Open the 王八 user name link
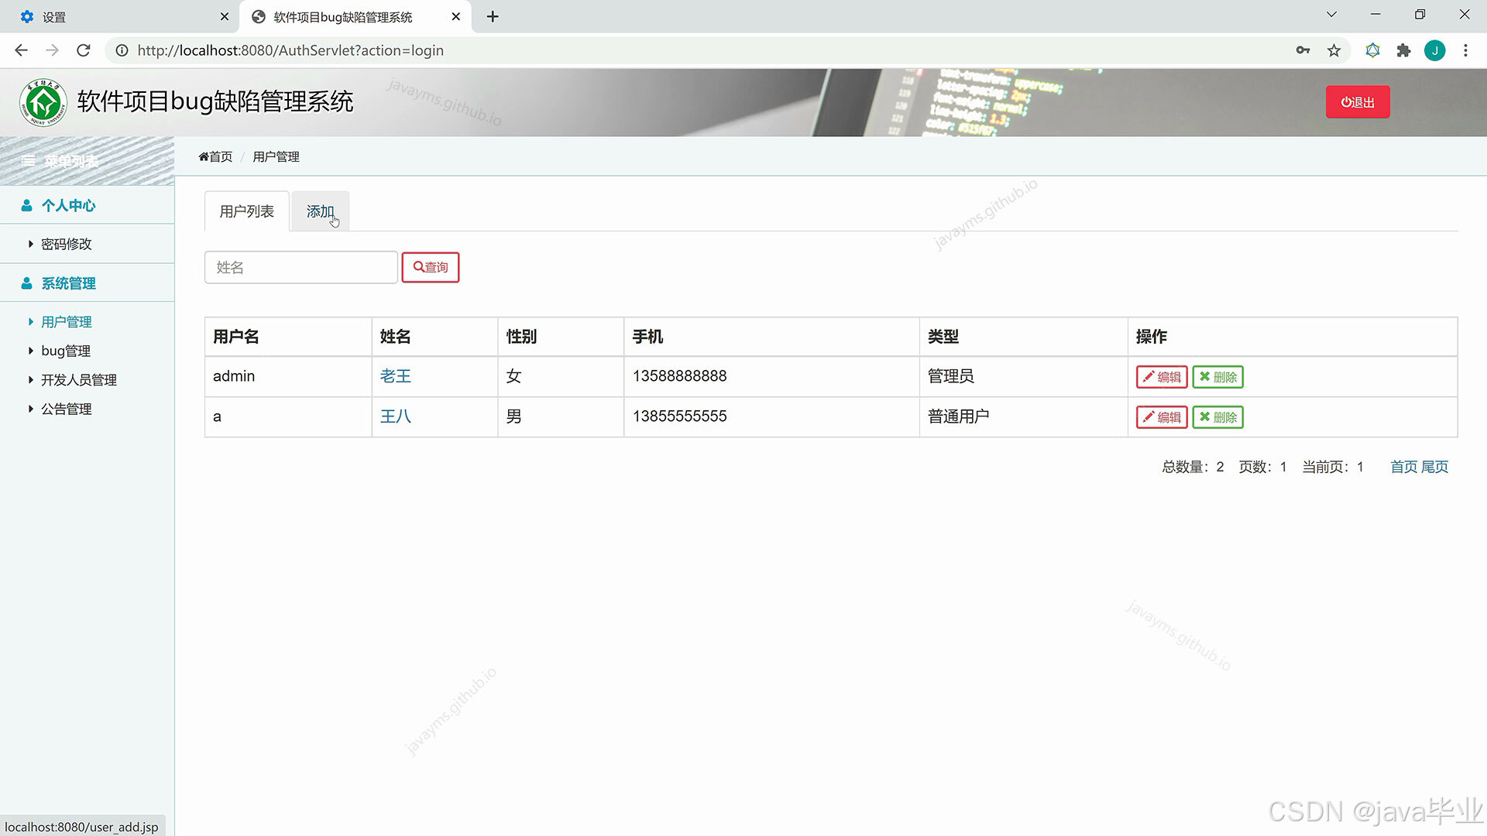 pyautogui.click(x=396, y=416)
